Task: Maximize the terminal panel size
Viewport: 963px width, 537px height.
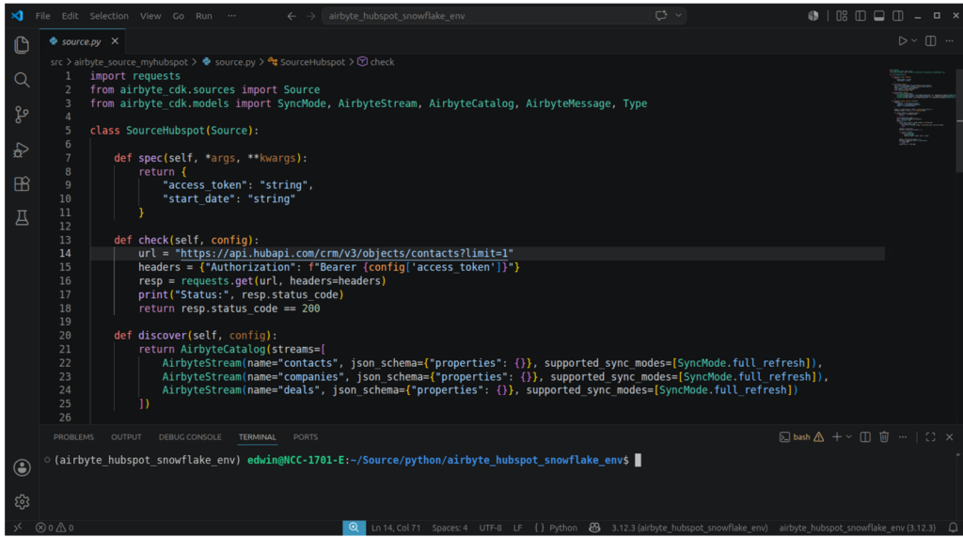Action: 930,437
